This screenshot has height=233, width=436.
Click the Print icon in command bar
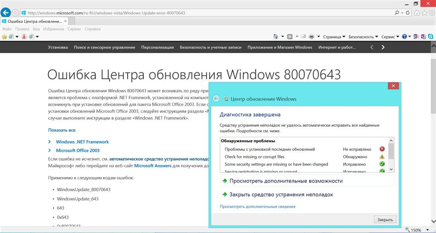311,37
